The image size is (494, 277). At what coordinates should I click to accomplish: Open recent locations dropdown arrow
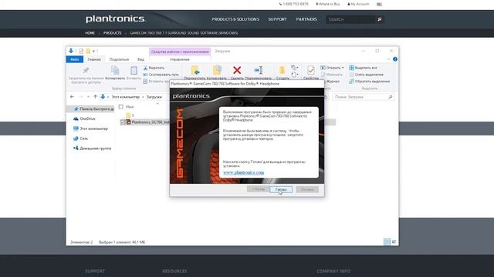[88, 97]
